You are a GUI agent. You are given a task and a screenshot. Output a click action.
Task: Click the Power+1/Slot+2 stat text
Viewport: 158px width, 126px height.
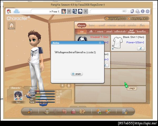tap(135, 42)
